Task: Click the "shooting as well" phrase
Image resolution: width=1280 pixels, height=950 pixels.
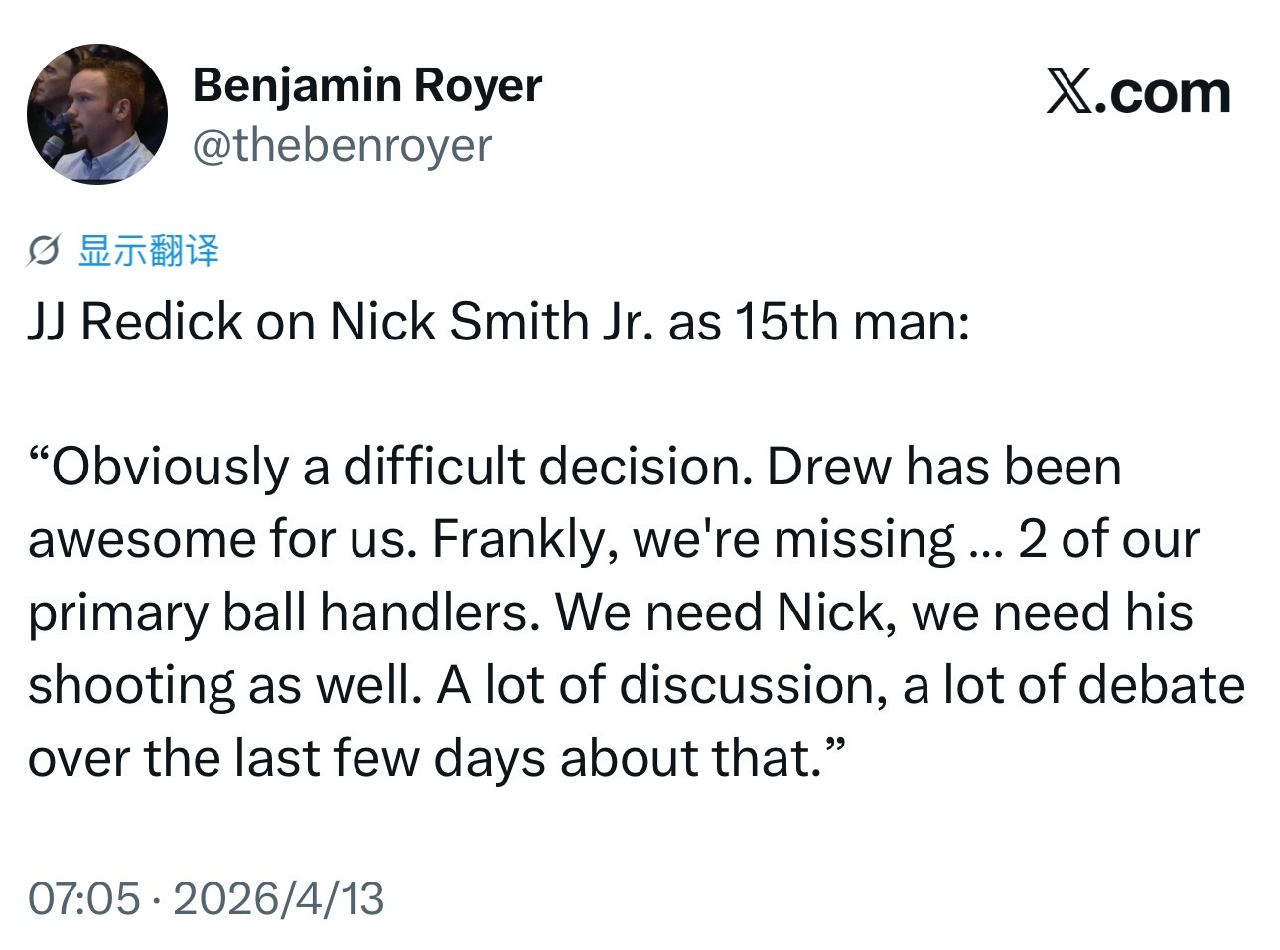Action: (224, 685)
